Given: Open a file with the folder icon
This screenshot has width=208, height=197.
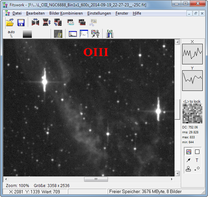Looking at the screenshot, I should pos(9,23).
